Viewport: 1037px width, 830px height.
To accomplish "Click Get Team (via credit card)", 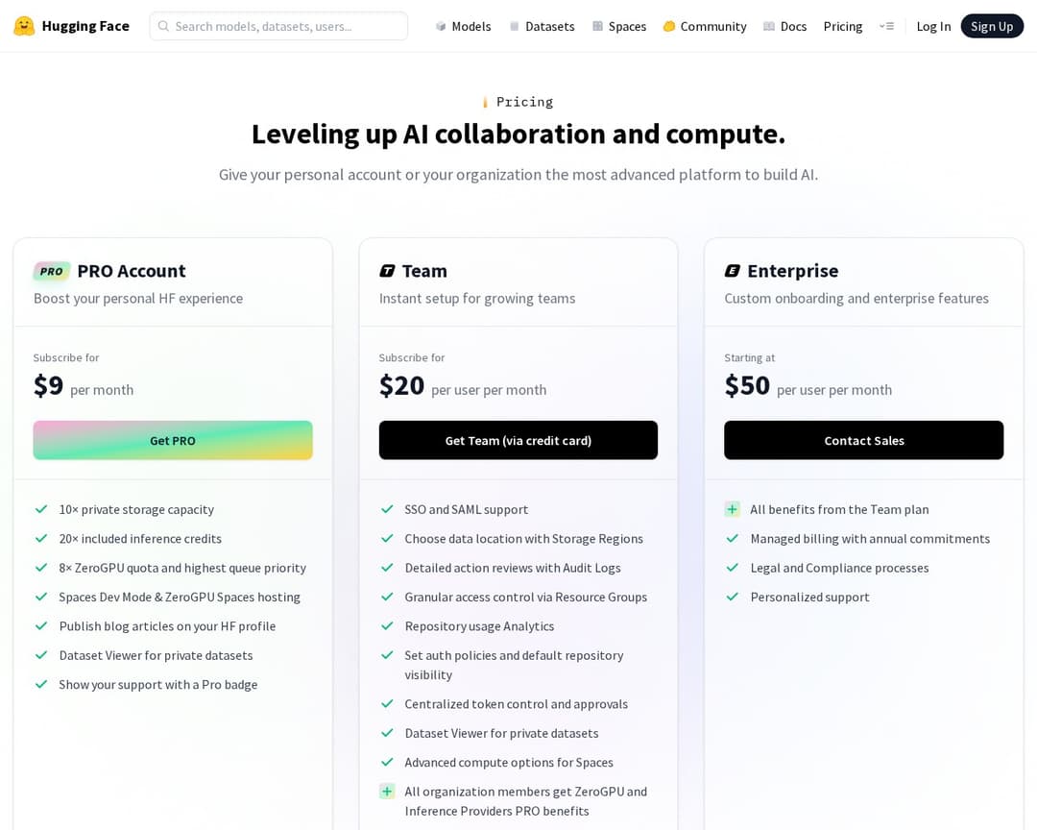I will pos(518,440).
